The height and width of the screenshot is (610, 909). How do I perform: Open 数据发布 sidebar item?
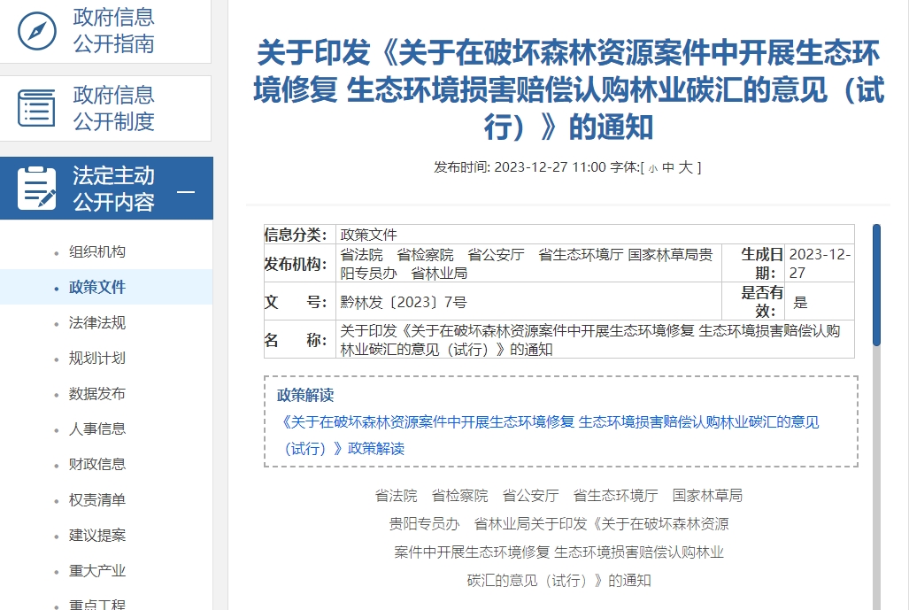point(96,393)
